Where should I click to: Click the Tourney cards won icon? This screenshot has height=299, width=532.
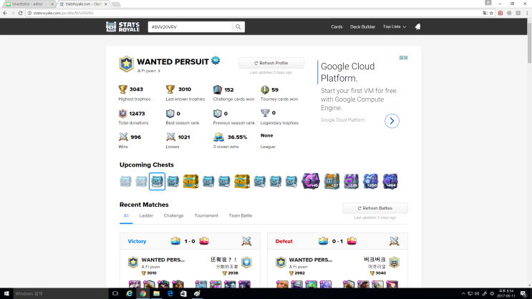pyautogui.click(x=265, y=89)
